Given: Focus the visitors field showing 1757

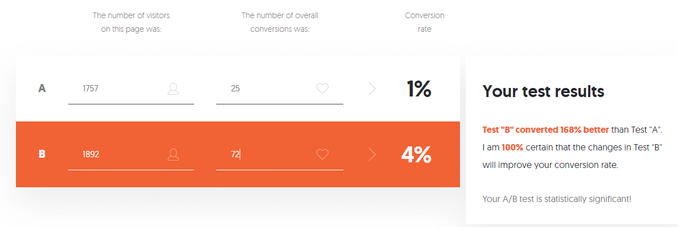Looking at the screenshot, I should tap(131, 89).
